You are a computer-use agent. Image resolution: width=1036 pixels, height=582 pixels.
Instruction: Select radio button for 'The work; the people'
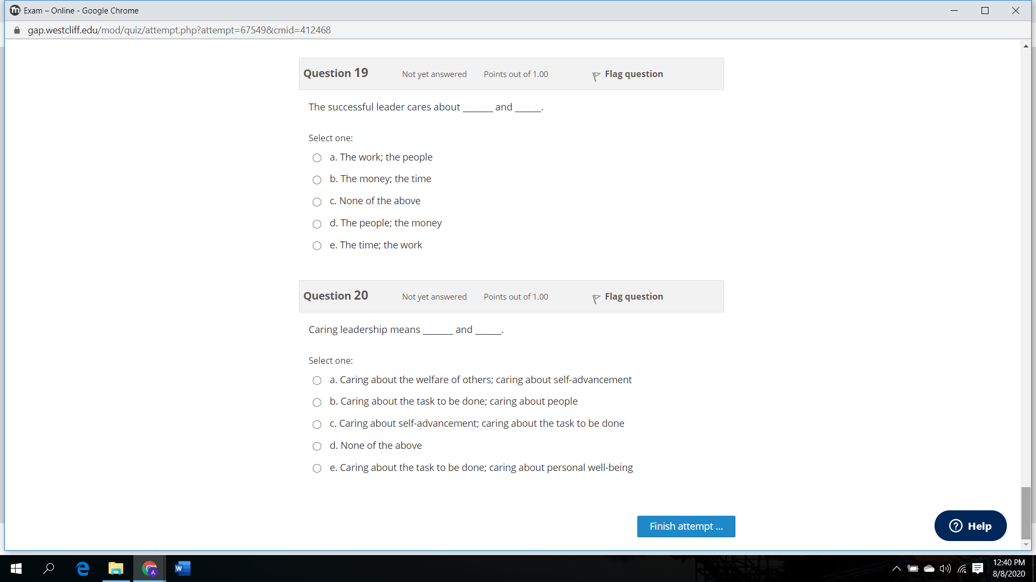tap(317, 157)
